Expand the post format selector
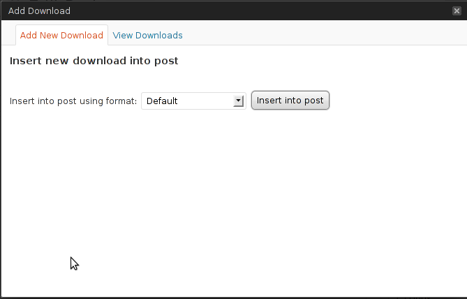467x299 pixels. pos(193,101)
